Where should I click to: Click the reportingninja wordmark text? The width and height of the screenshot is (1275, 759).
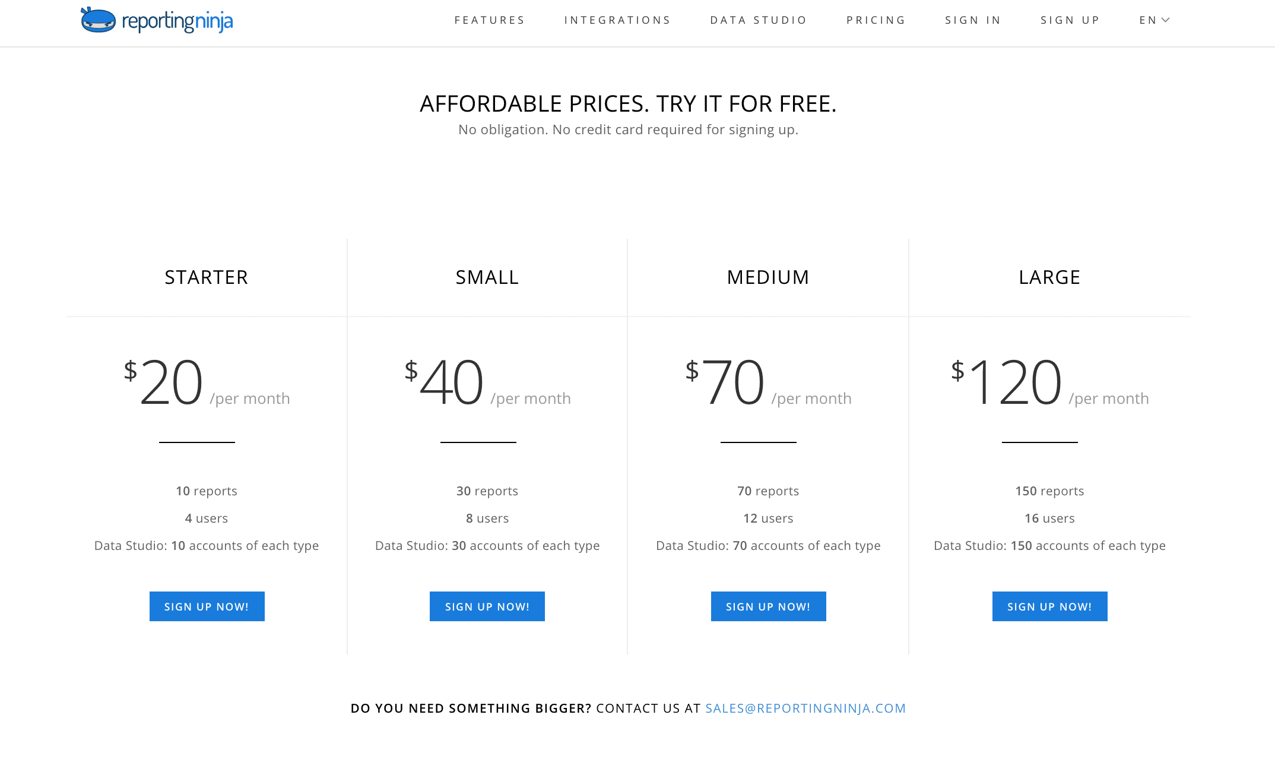pyautogui.click(x=177, y=21)
